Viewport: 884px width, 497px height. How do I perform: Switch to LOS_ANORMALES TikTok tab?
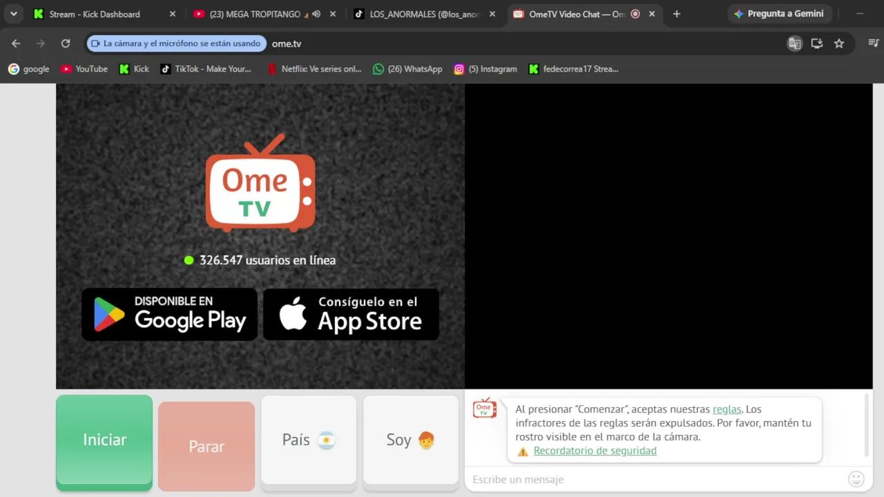(x=425, y=14)
